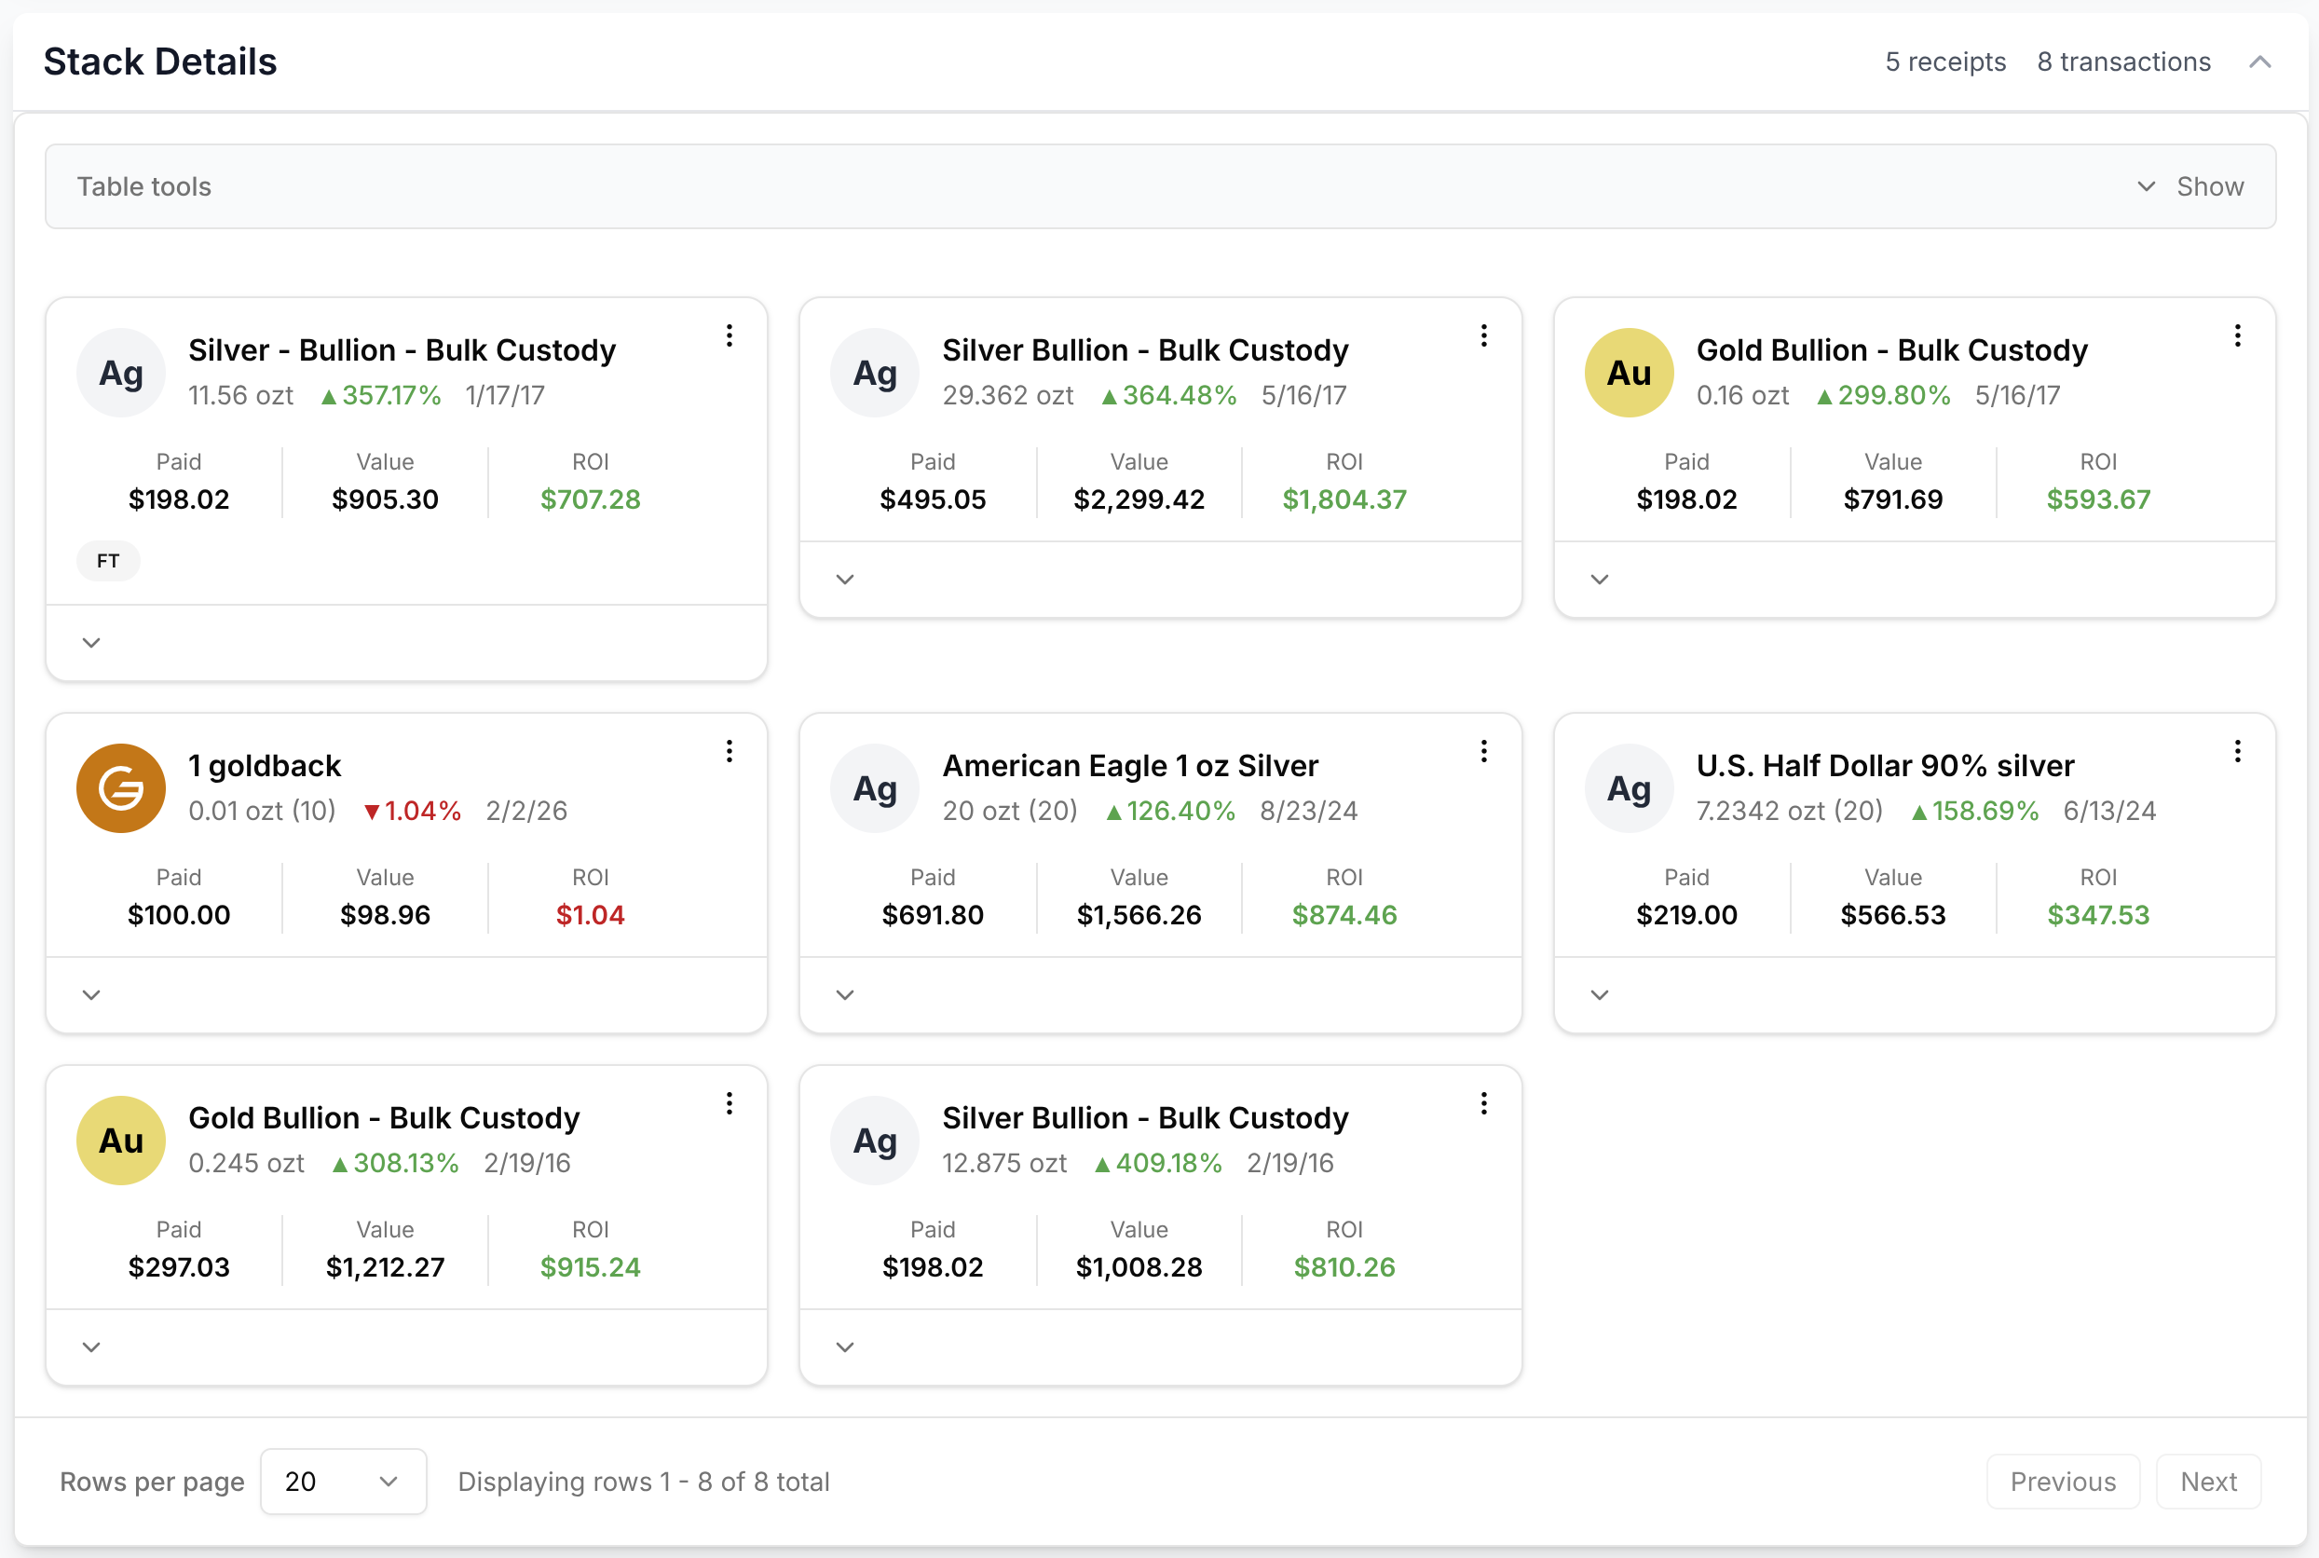Screen dimensions: 2319x1558
Task: Open the kebab menu on the 12.875 ozt Silver card
Action: 1483,1103
